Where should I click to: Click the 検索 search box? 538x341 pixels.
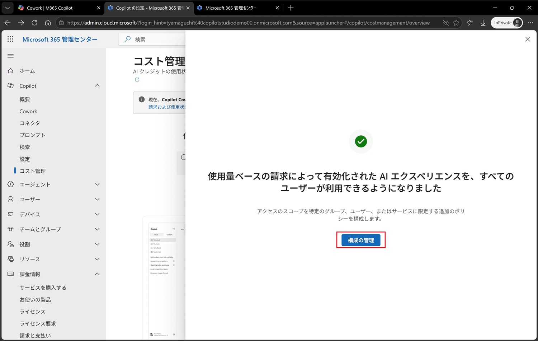click(x=152, y=39)
